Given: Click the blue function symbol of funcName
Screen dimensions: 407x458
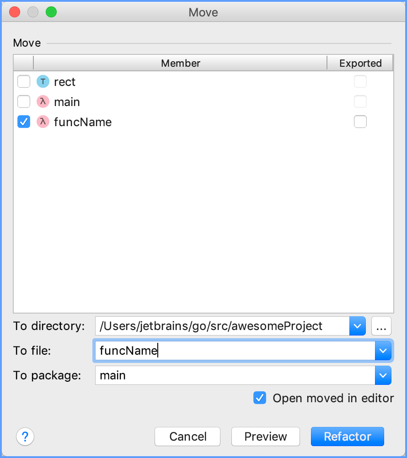Looking at the screenshot, I should click(x=43, y=122).
